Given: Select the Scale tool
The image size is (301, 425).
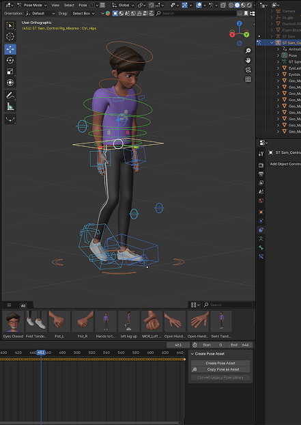Looking at the screenshot, I should click(x=10, y=71).
